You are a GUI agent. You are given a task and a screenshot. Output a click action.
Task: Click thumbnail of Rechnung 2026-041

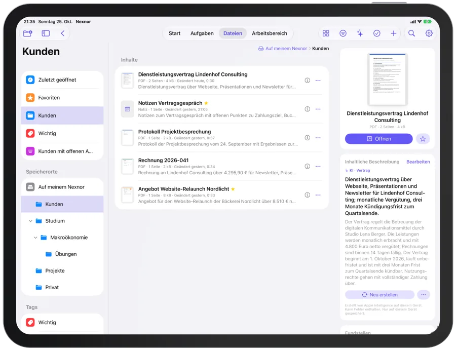click(x=127, y=166)
